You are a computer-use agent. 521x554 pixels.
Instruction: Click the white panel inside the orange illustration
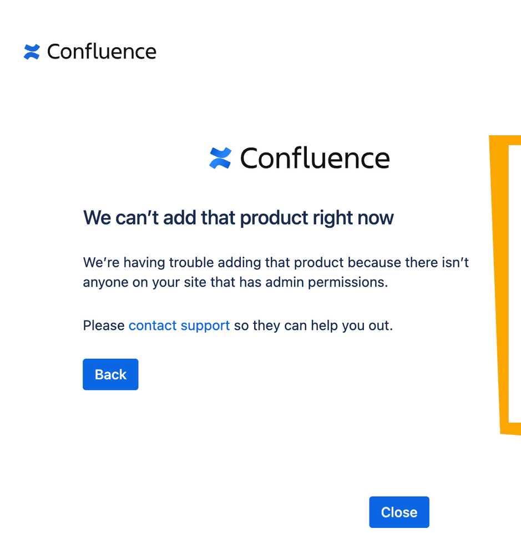click(515, 283)
